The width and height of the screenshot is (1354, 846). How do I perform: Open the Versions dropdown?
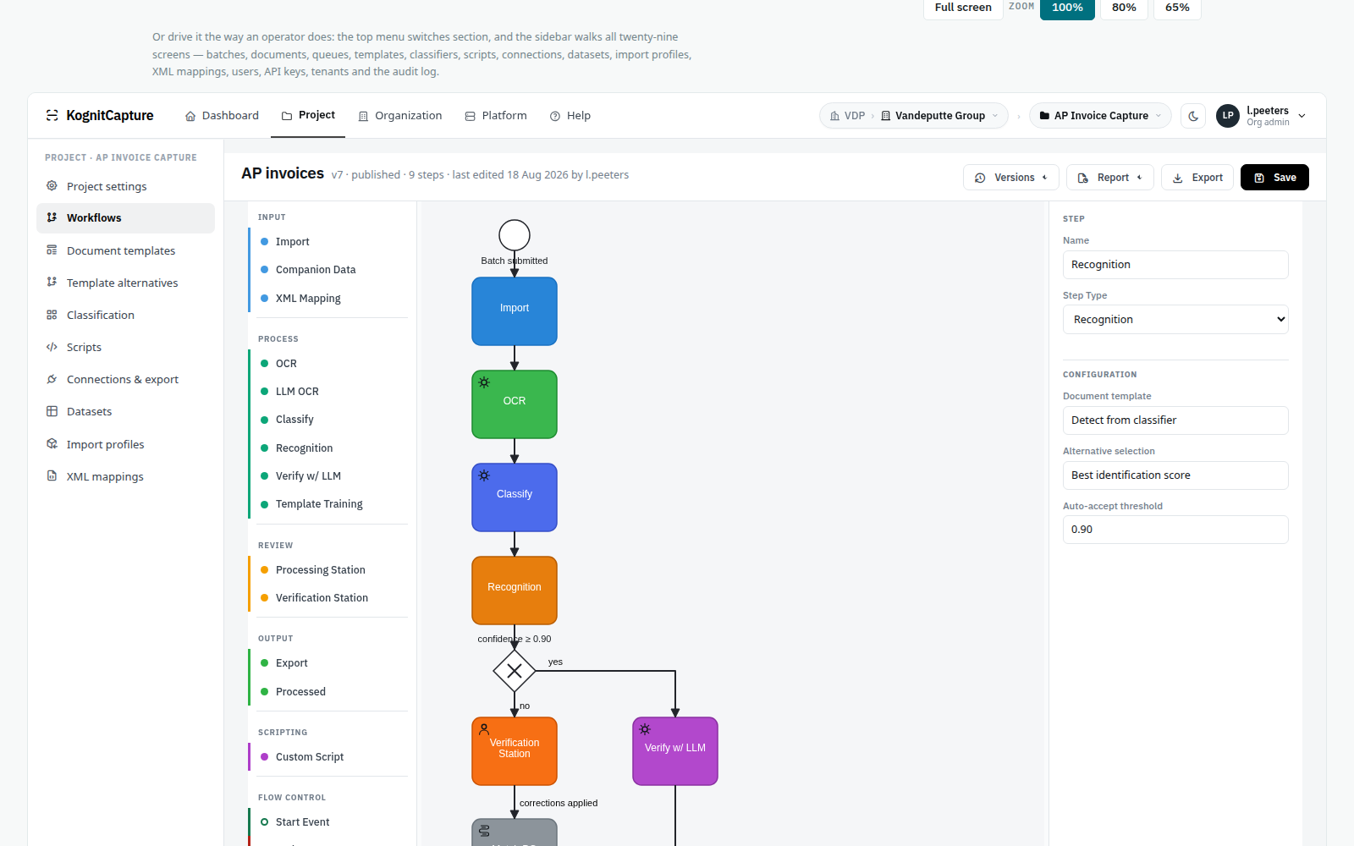pyautogui.click(x=1011, y=178)
